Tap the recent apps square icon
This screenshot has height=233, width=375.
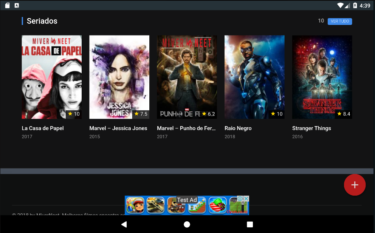coord(249,224)
